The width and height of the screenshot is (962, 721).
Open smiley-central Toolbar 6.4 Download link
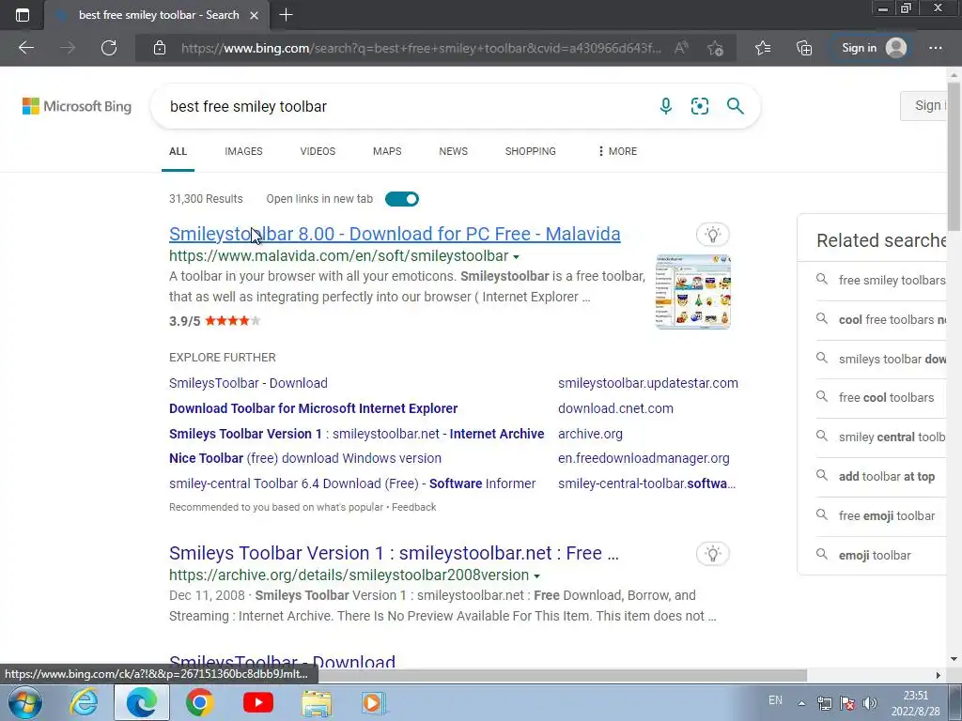[x=352, y=483]
